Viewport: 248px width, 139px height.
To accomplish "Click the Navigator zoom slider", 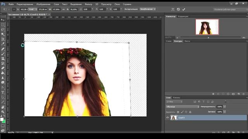I will tap(210, 37).
